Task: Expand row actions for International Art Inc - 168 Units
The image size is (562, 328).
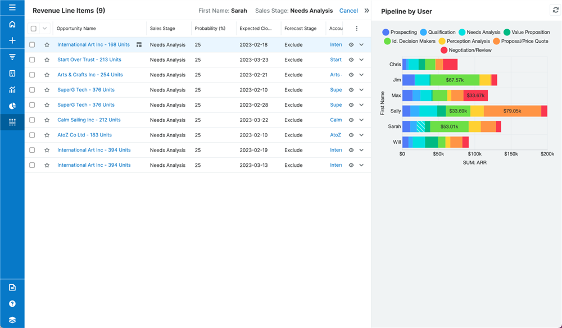Action: [361, 45]
